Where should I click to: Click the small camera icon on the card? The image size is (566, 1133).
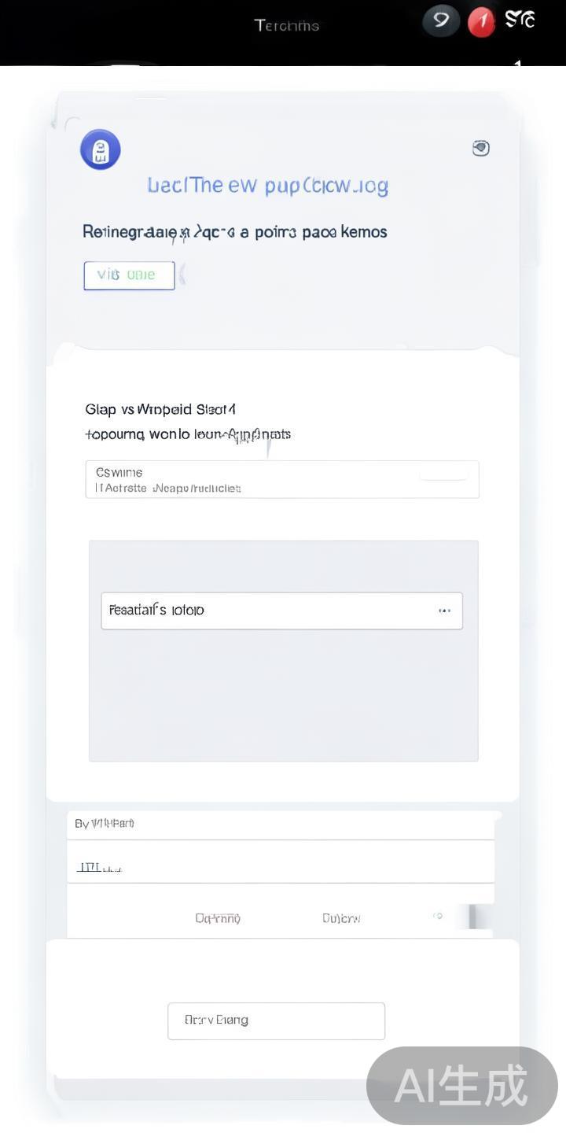[481, 148]
